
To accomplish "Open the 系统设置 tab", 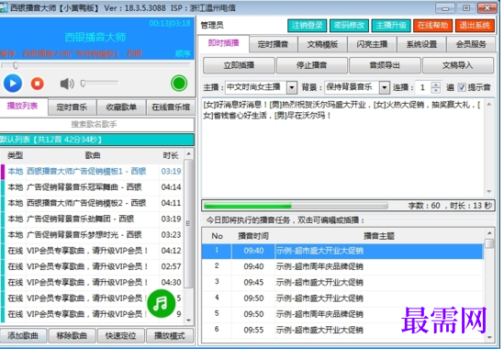I will (x=421, y=44).
